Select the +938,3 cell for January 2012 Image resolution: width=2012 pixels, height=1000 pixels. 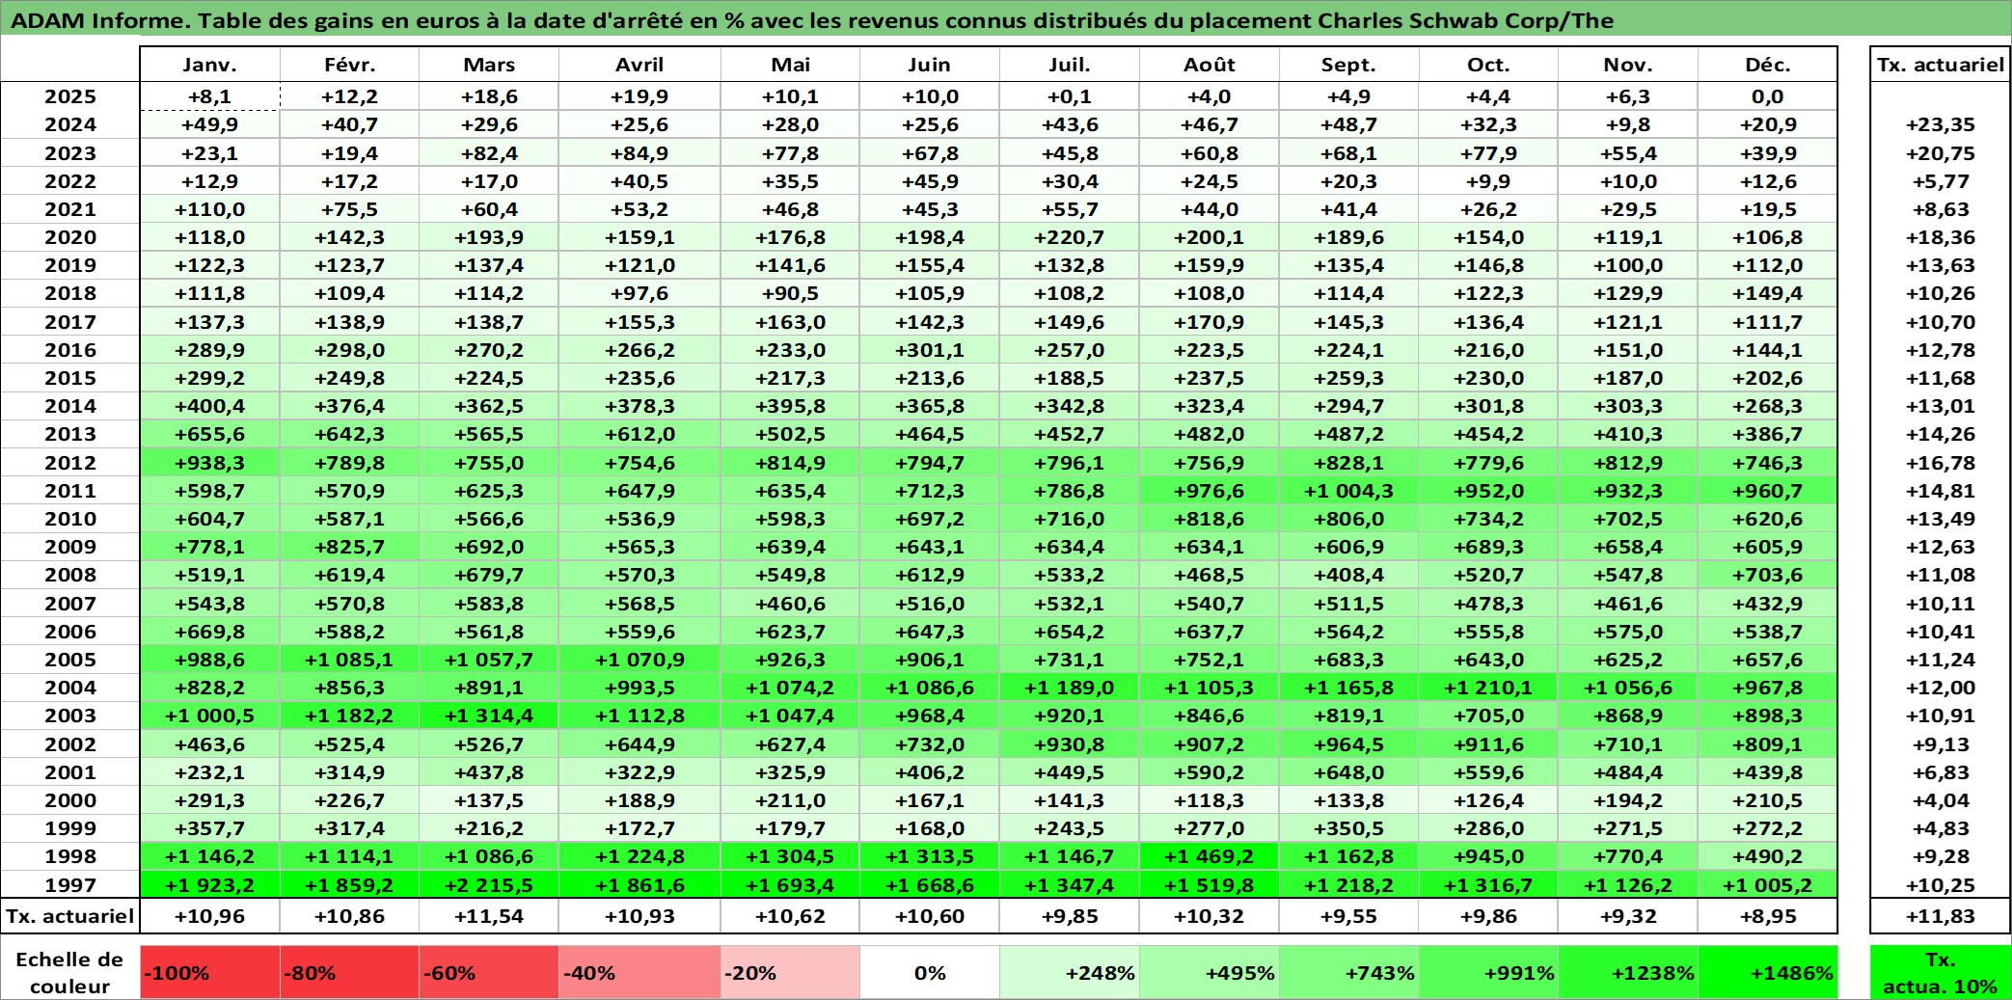tap(209, 463)
